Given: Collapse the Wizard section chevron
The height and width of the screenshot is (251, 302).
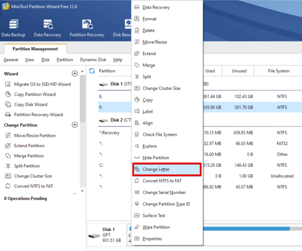Looking at the screenshot, I should coord(75,74).
